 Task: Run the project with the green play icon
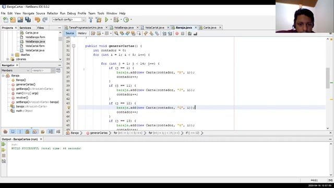click(x=106, y=20)
